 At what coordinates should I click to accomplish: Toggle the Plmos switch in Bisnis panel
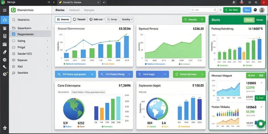249,20
